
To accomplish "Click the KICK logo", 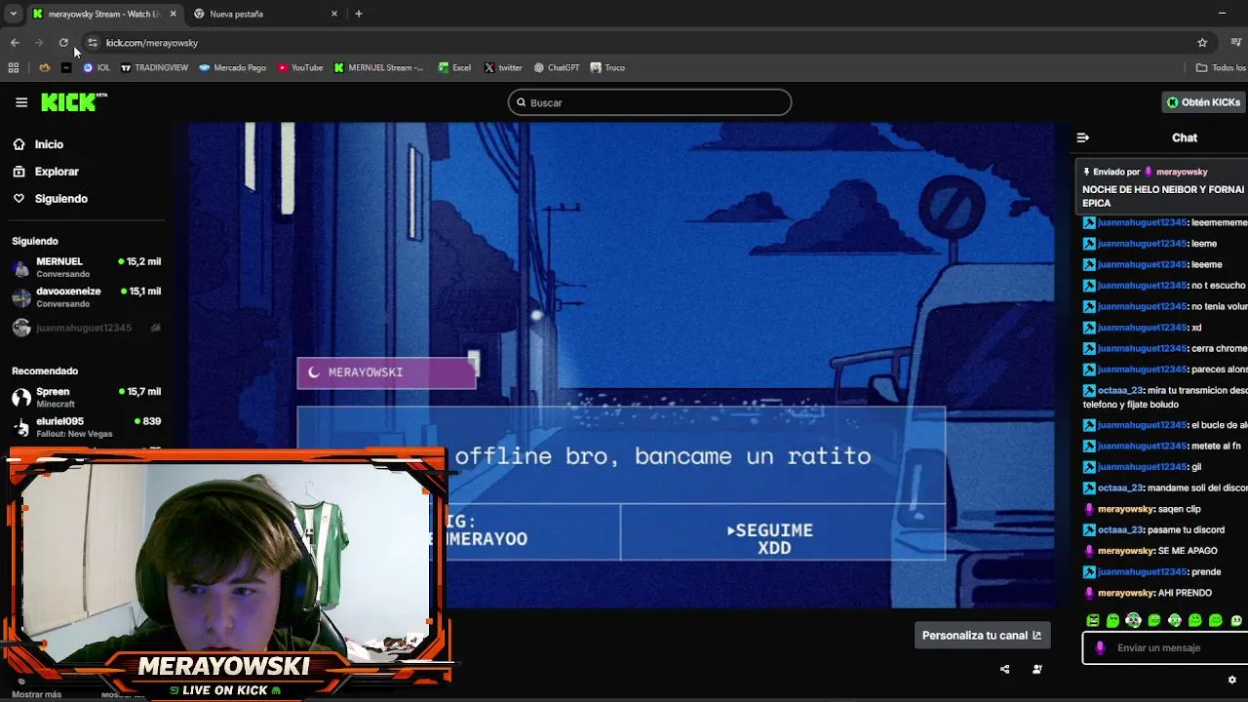I will 74,102.
